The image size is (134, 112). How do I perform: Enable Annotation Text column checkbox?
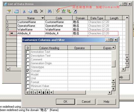(28, 52)
